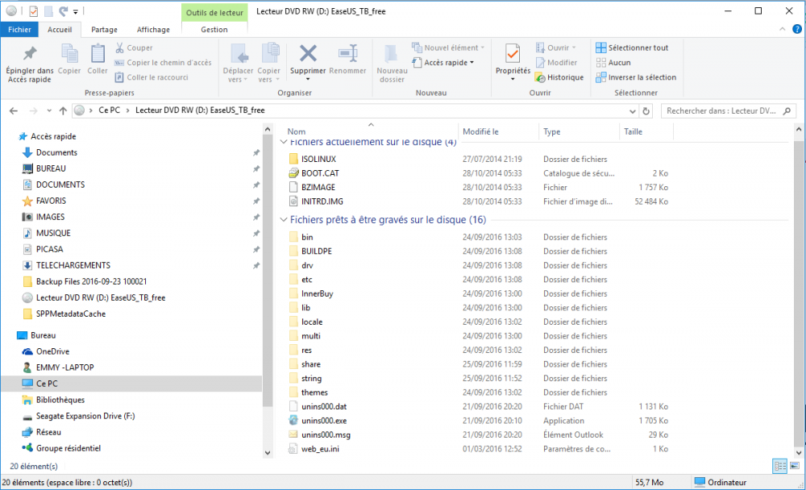Open OneDrive in the navigation pane
Screen dimensions: 806x490
[52, 351]
